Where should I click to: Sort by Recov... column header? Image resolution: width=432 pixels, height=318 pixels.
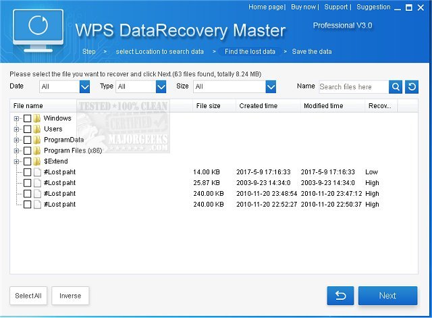381,106
